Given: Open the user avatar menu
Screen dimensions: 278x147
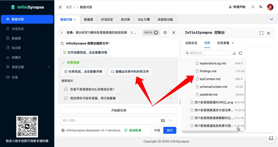Looking at the screenshot, I should (270, 7).
